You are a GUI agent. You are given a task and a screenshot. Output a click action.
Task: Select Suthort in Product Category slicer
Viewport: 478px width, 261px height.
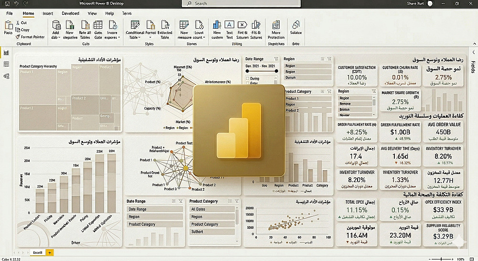point(212,232)
